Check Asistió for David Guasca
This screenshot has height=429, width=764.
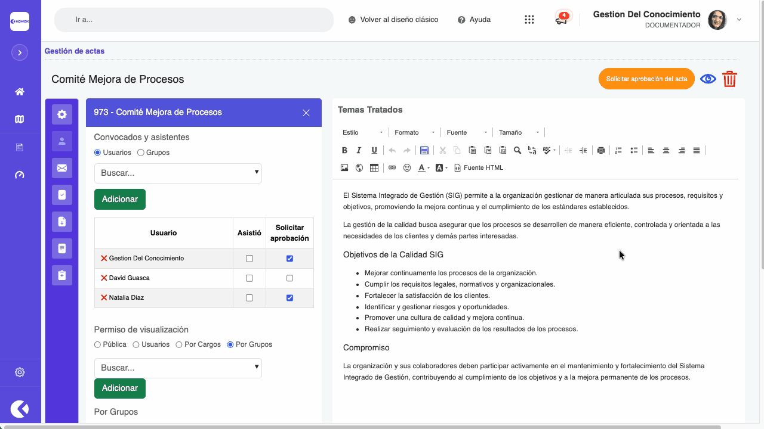point(249,278)
